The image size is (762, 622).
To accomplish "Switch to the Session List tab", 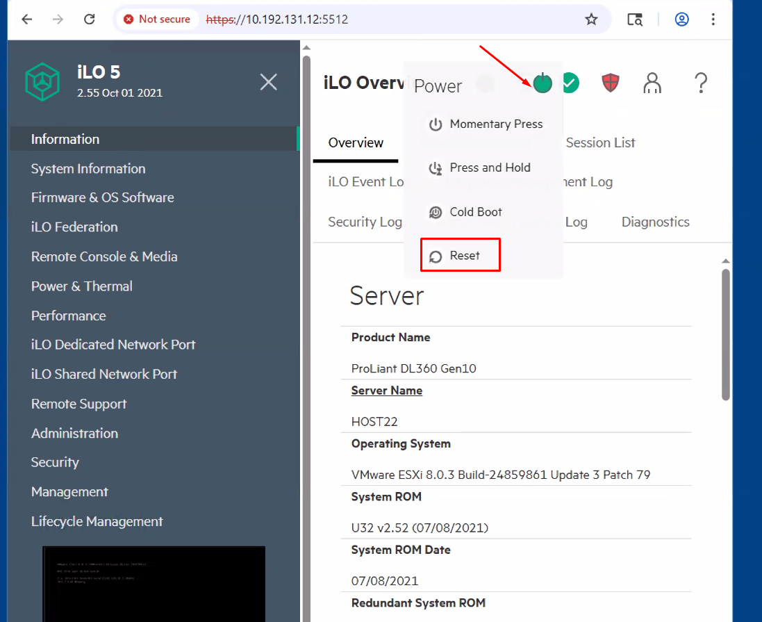I will pos(600,142).
